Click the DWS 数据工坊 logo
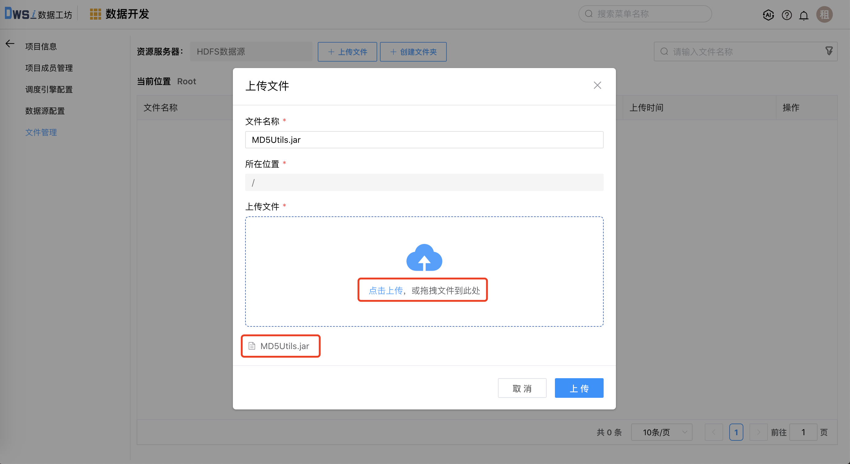This screenshot has height=464, width=850. (x=38, y=13)
